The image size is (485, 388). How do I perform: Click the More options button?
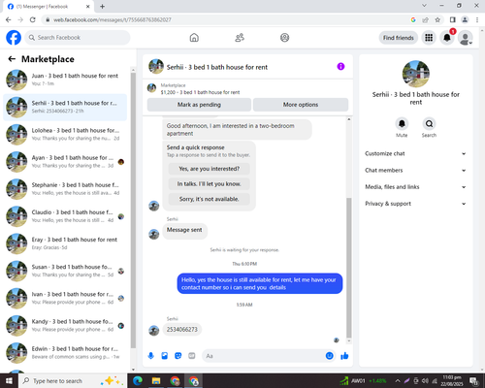[301, 105]
